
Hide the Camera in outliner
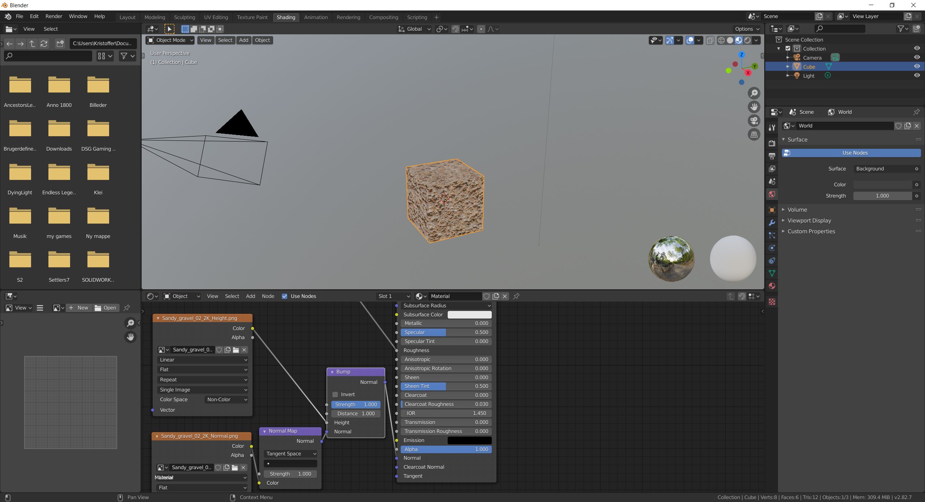click(x=917, y=57)
